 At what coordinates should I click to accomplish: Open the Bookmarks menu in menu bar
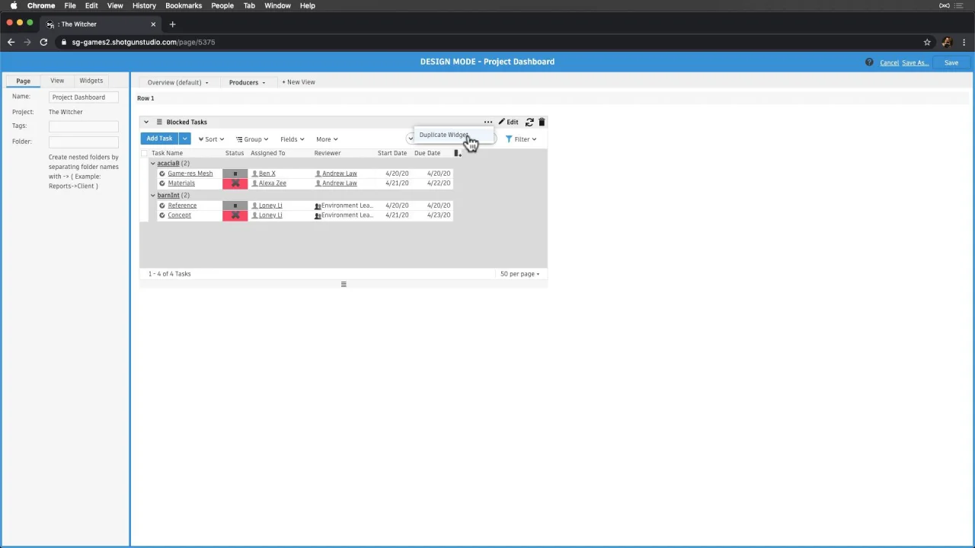pos(184,5)
